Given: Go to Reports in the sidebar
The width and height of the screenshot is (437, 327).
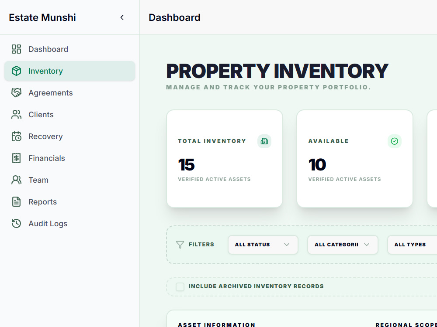Looking at the screenshot, I should 69,201.
